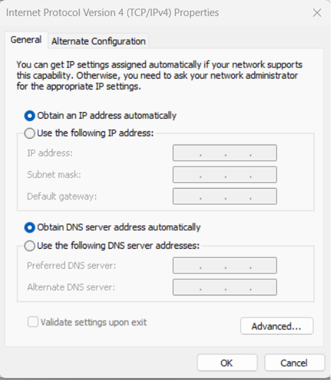Open the Advanced settings dialog

pos(277,326)
